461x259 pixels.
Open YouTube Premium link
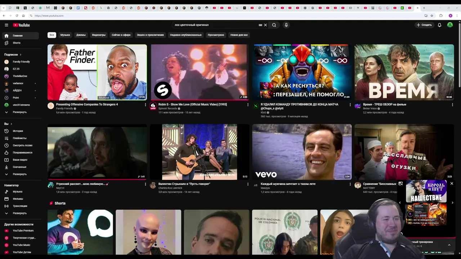21,231
